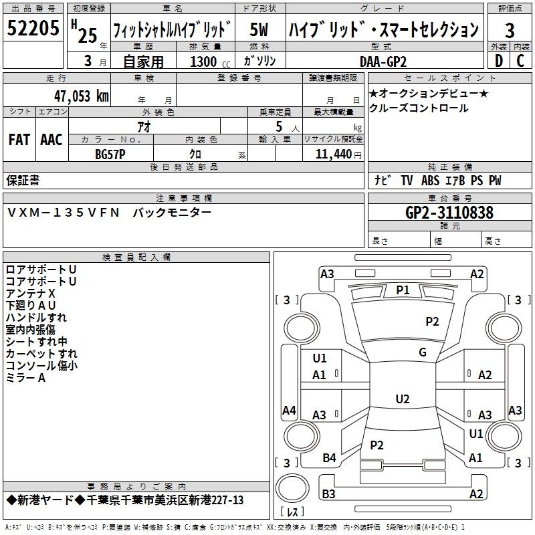
Task: Click the AAC air conditioner cell
Action: click(x=51, y=140)
